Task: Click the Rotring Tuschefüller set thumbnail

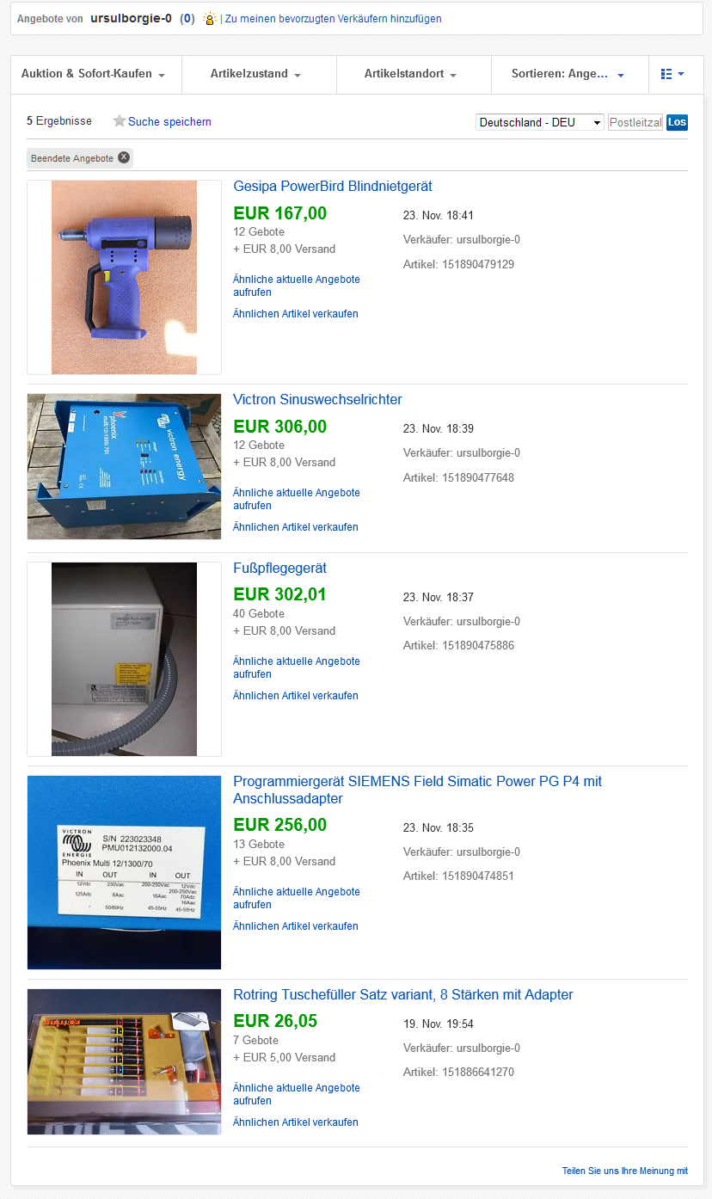Action: pyautogui.click(x=124, y=1061)
